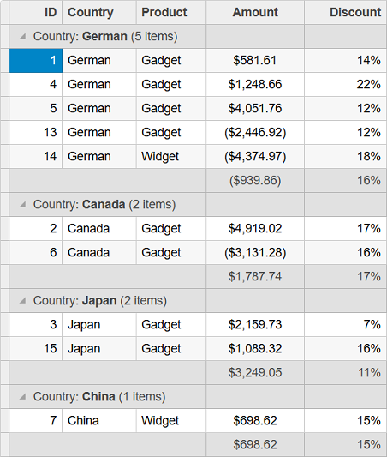Select the 7% discount cell

346,325
